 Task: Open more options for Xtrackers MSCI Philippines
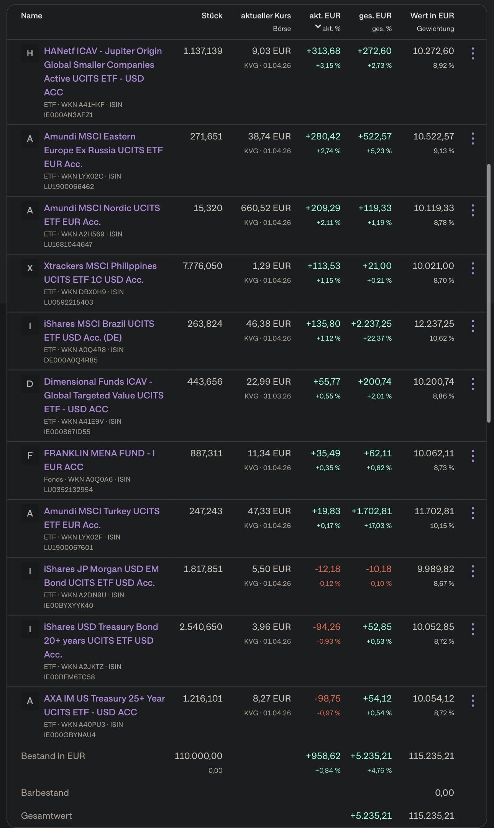tap(473, 268)
